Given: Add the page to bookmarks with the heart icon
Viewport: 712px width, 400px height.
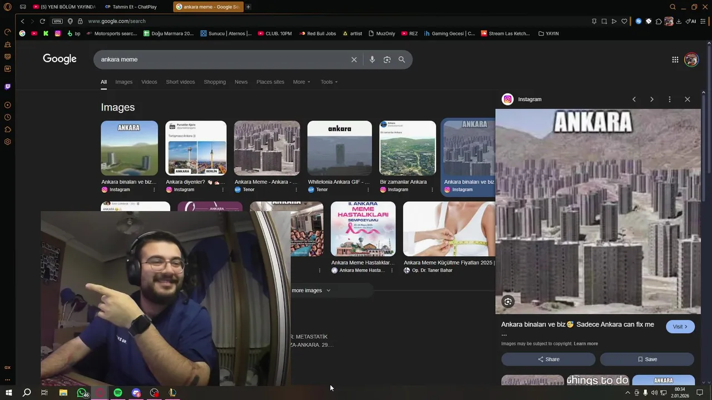Looking at the screenshot, I should tap(624, 21).
